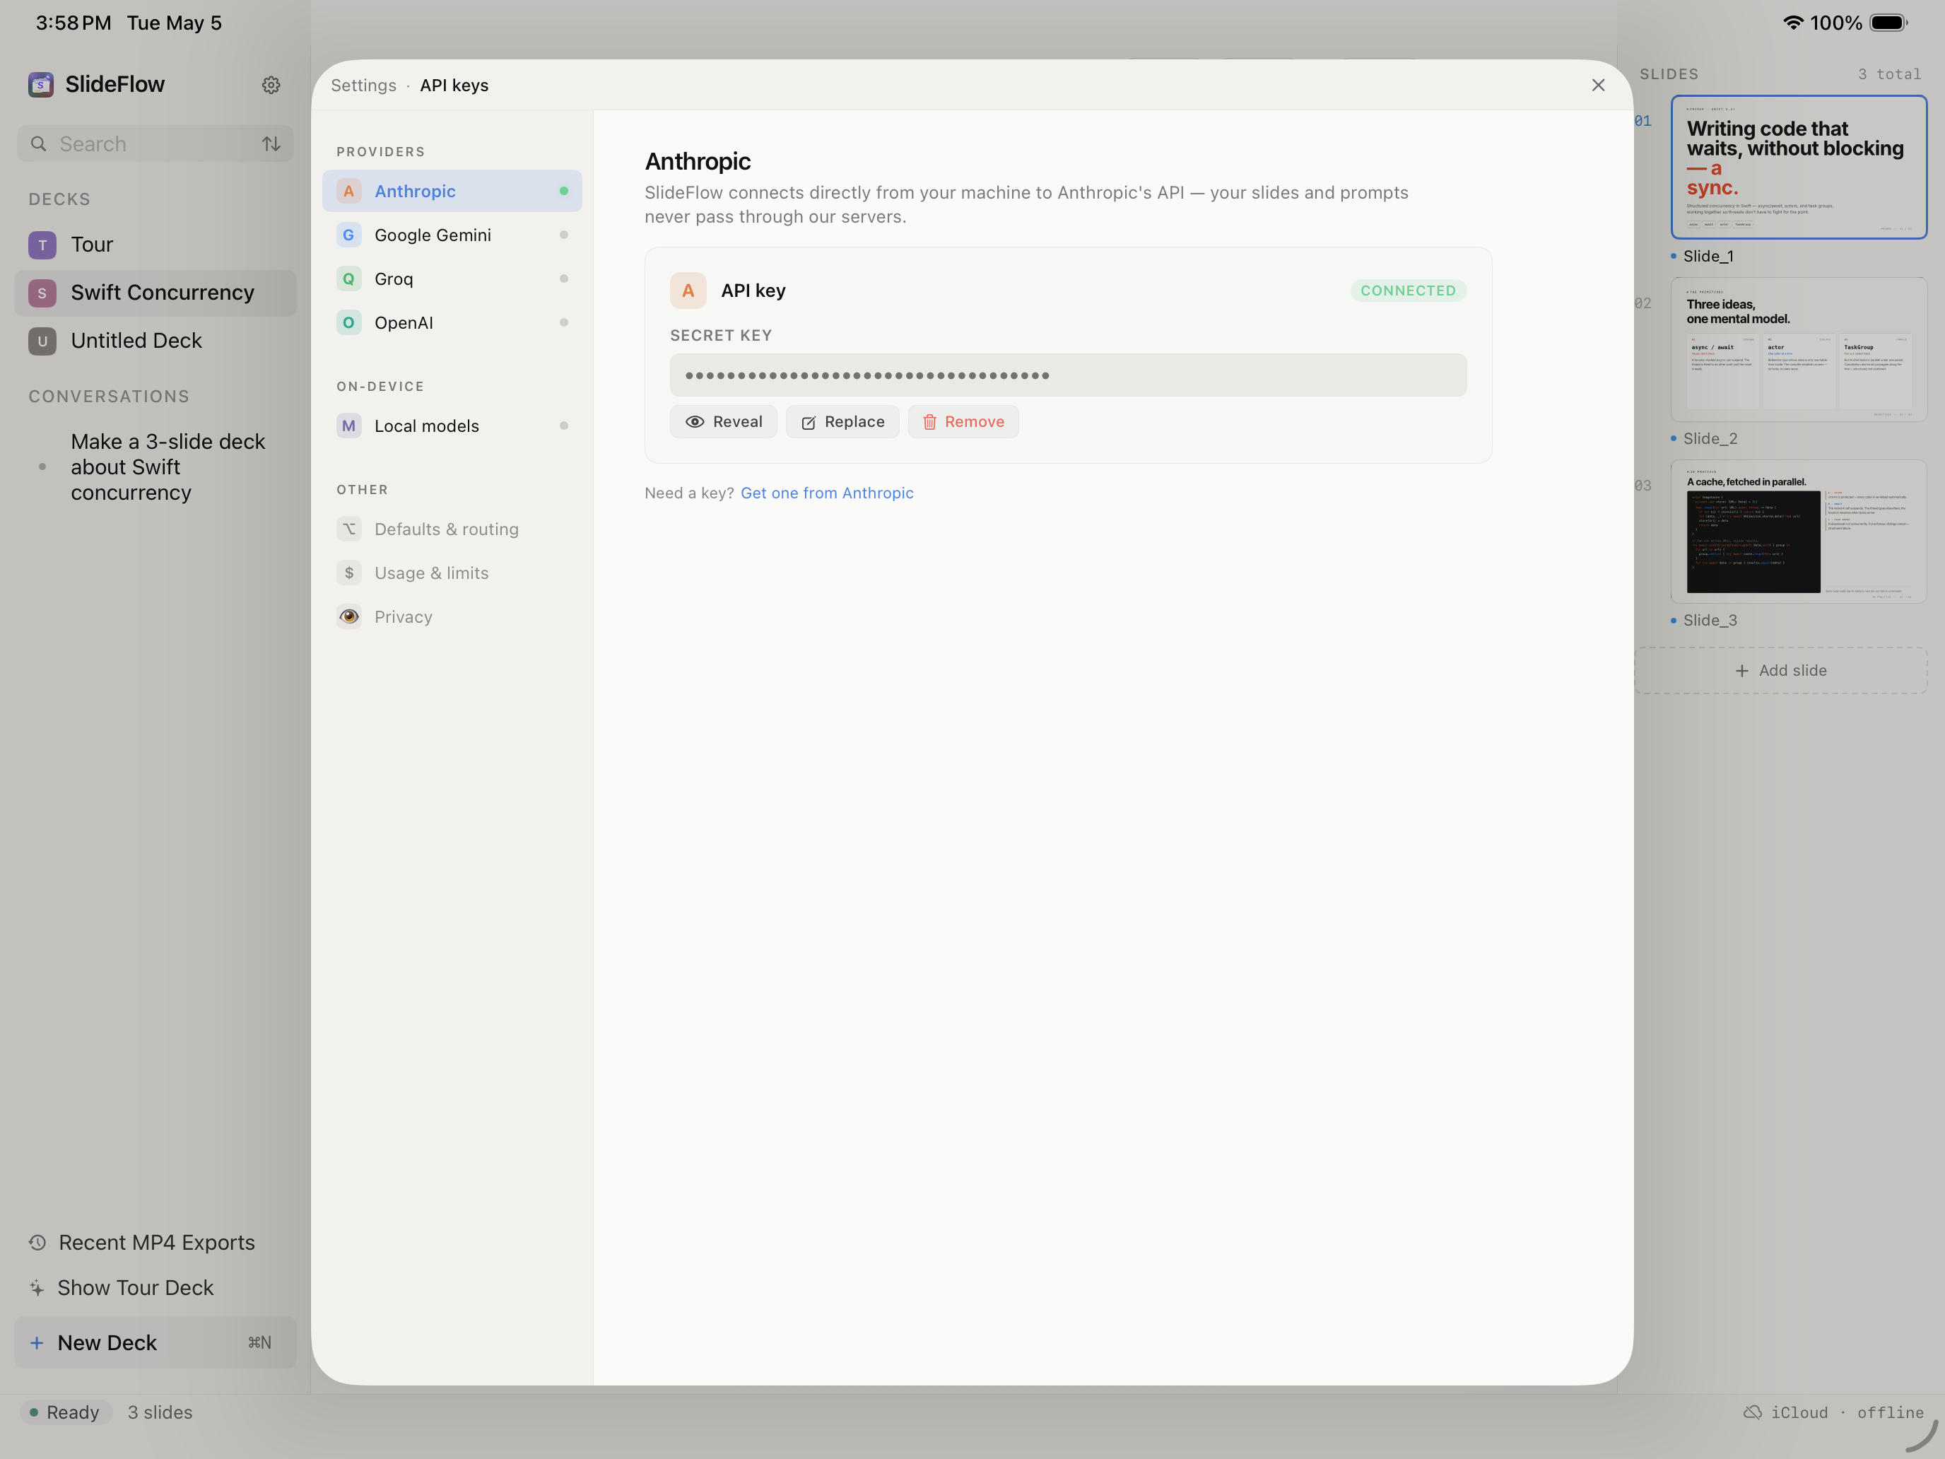This screenshot has height=1459, width=1945.
Task: Add slide to the deck
Action: tap(1780, 670)
